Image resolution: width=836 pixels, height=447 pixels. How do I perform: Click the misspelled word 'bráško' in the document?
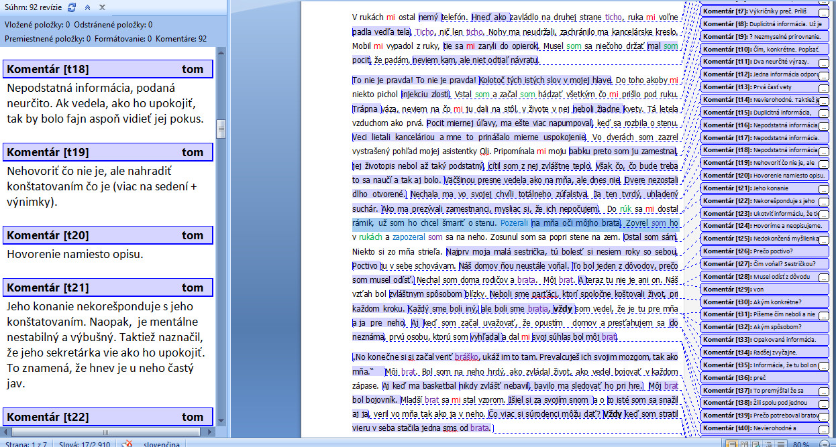coord(465,357)
